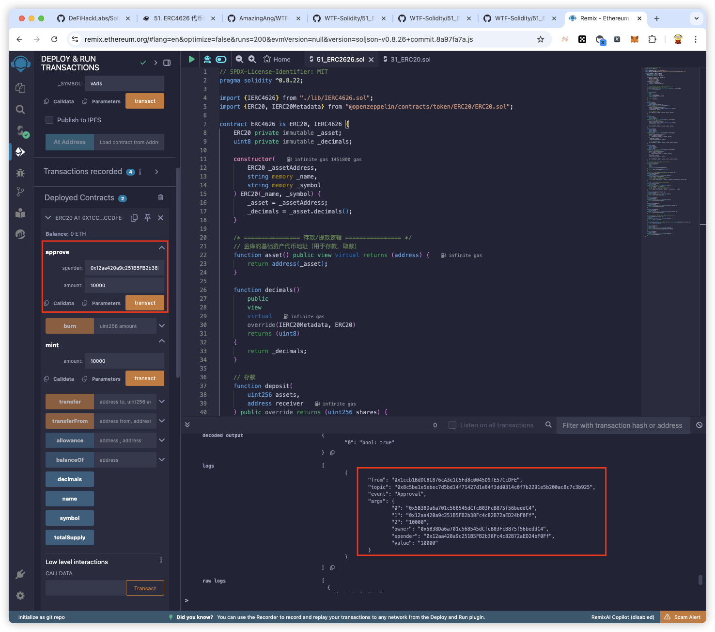Collapse the approve function panel
The image size is (715, 632).
tap(162, 248)
